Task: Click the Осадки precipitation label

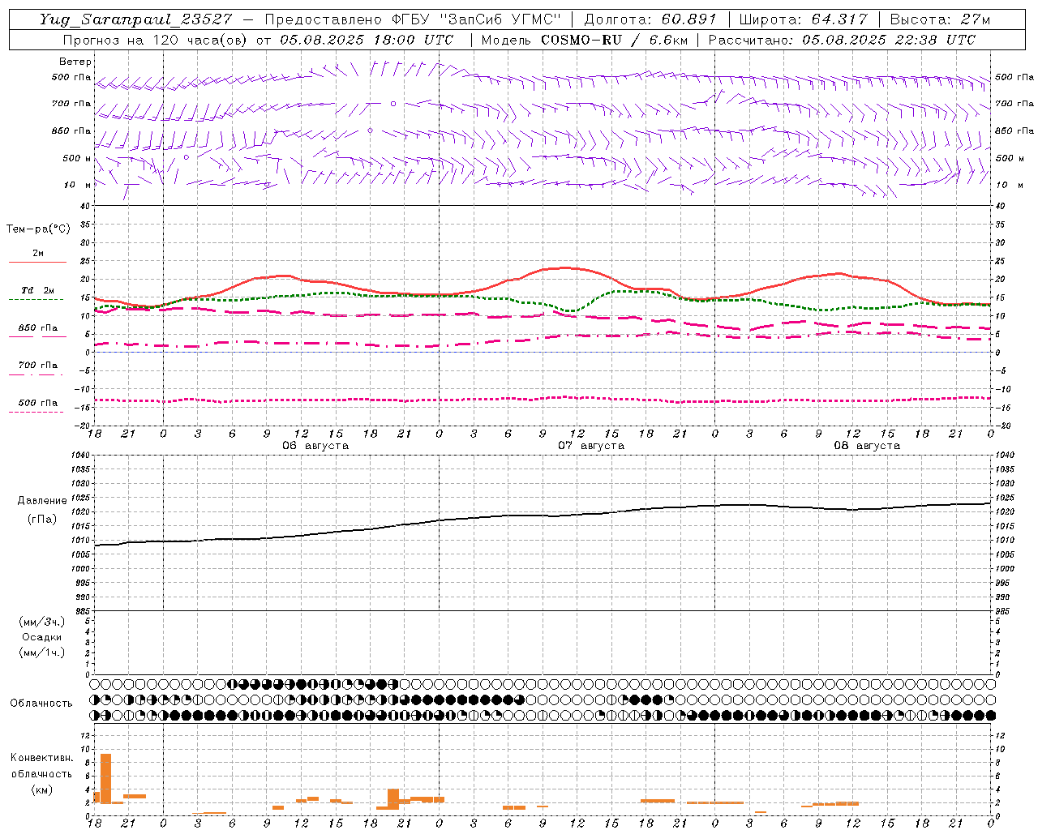Action: 42,637
